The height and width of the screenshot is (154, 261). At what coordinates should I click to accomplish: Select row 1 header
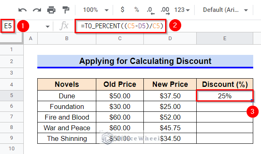tap(11, 50)
